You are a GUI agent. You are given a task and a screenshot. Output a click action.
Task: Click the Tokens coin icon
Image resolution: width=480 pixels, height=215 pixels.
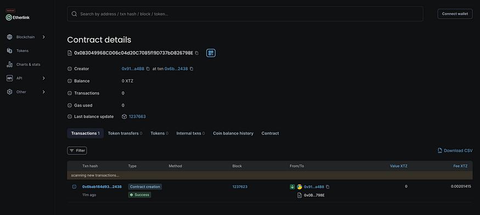pyautogui.click(x=9, y=51)
